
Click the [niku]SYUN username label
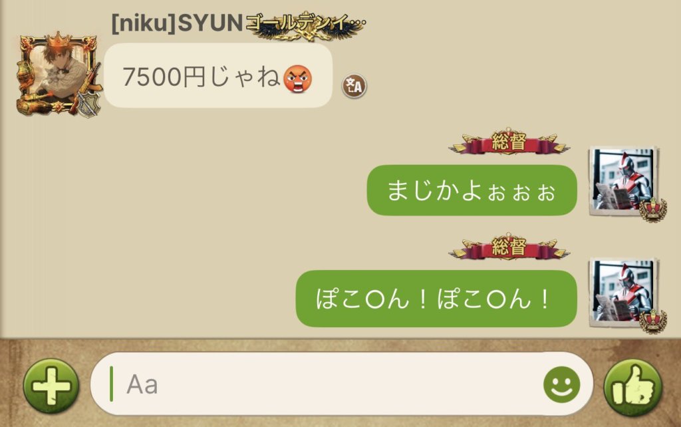click(177, 23)
